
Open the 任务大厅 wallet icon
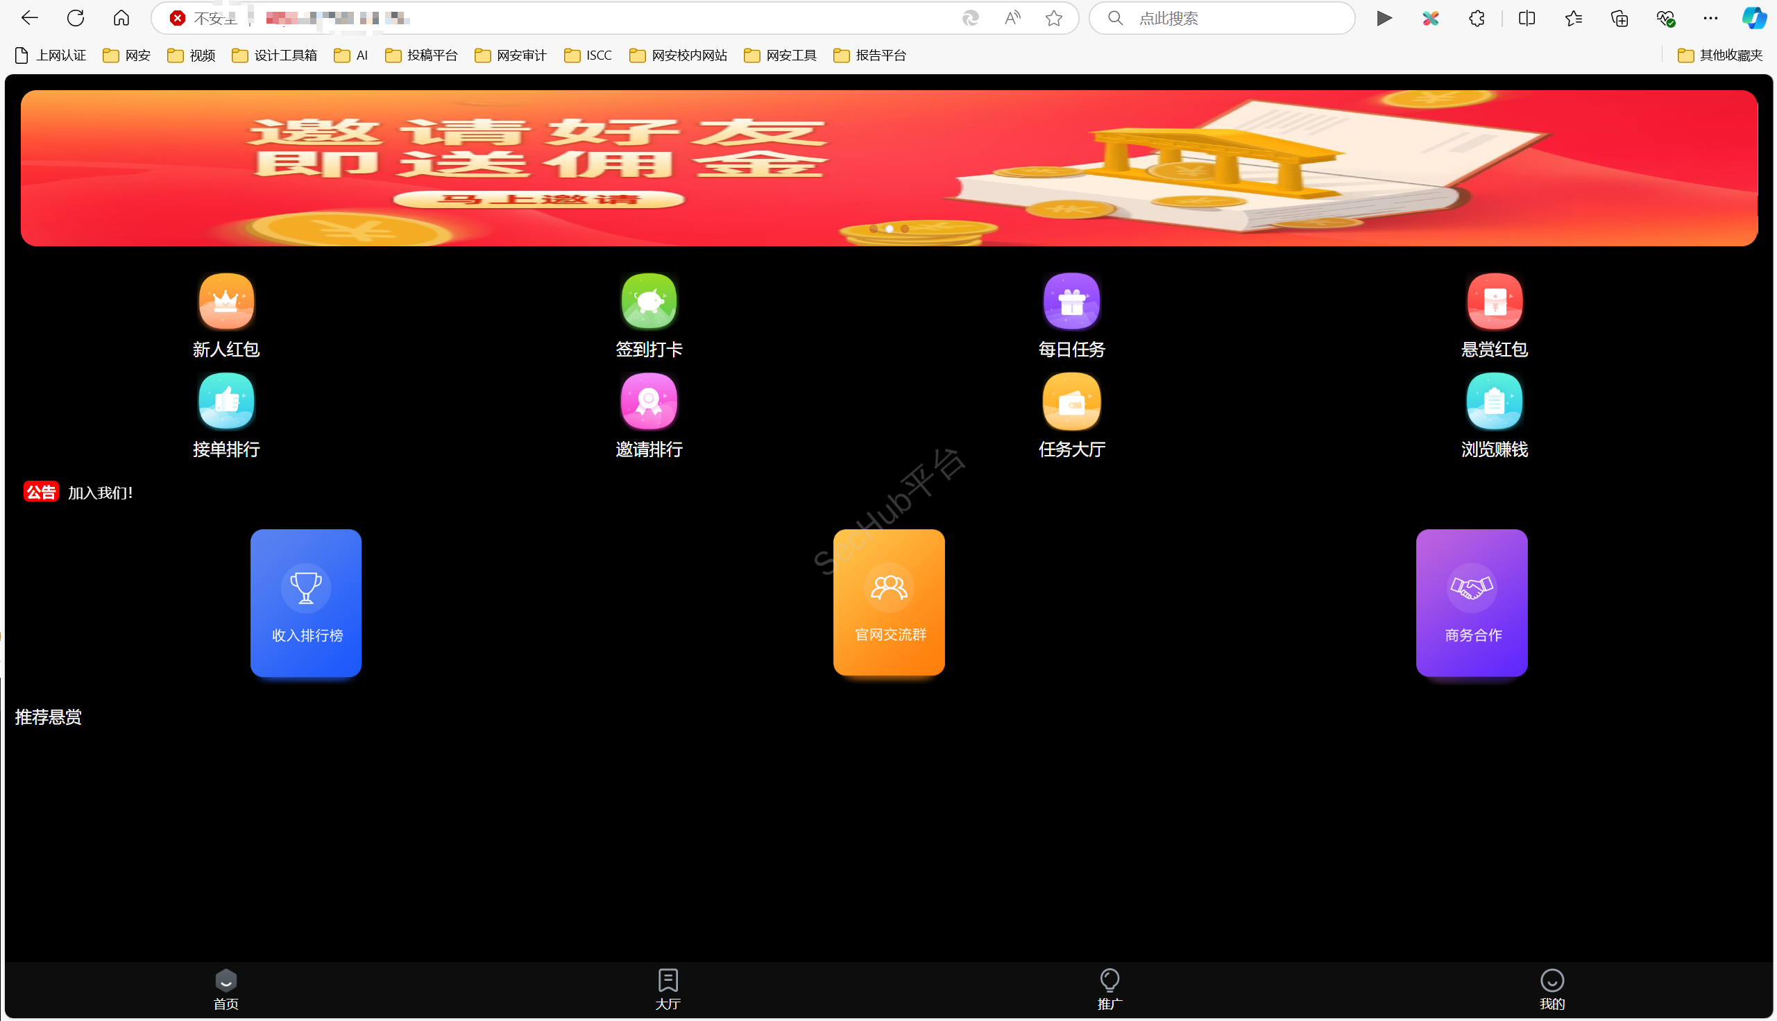1071,401
